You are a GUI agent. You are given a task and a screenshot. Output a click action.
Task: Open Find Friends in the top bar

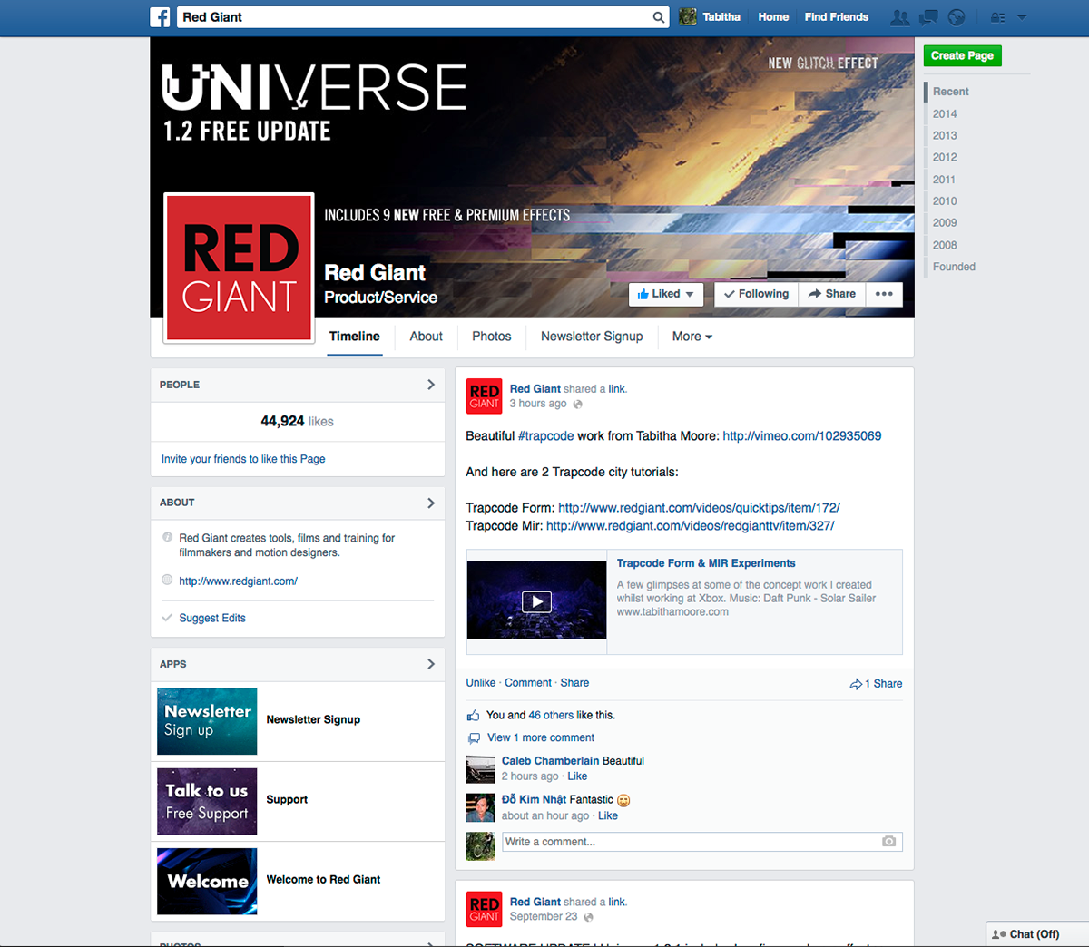coord(836,17)
